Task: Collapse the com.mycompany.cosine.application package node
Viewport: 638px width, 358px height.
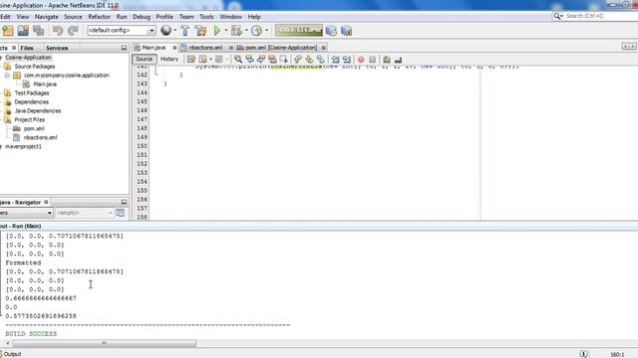Action: coord(7,76)
